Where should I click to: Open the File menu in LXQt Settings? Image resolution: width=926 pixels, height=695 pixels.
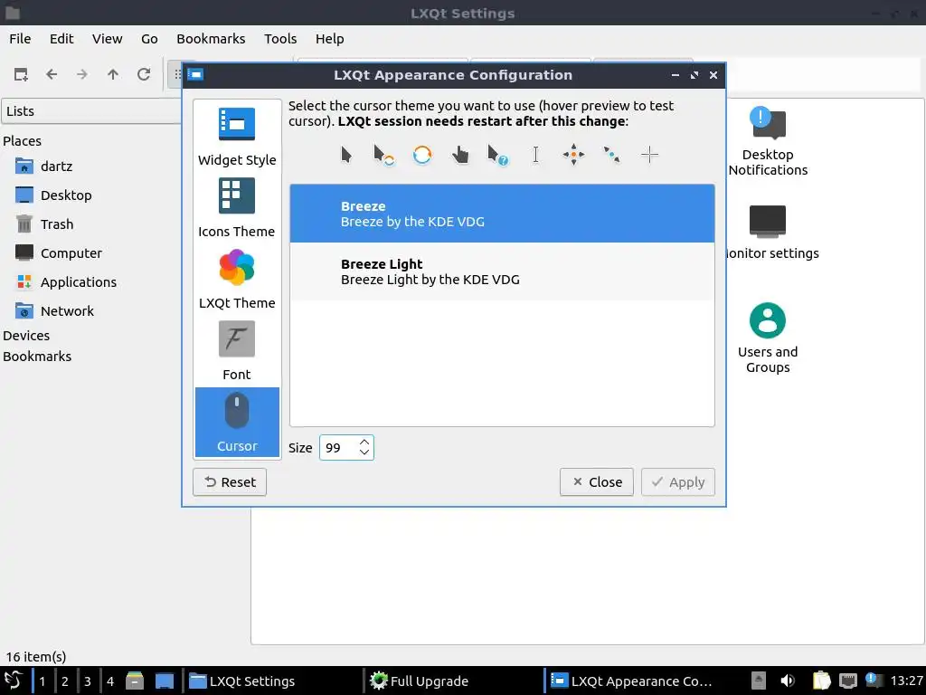[x=20, y=39]
